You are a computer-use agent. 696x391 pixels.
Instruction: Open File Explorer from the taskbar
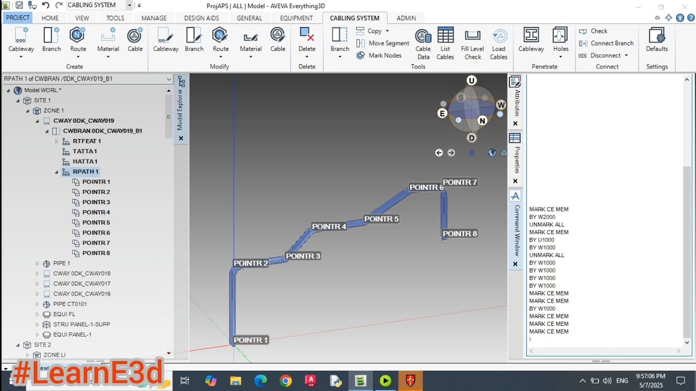235,381
